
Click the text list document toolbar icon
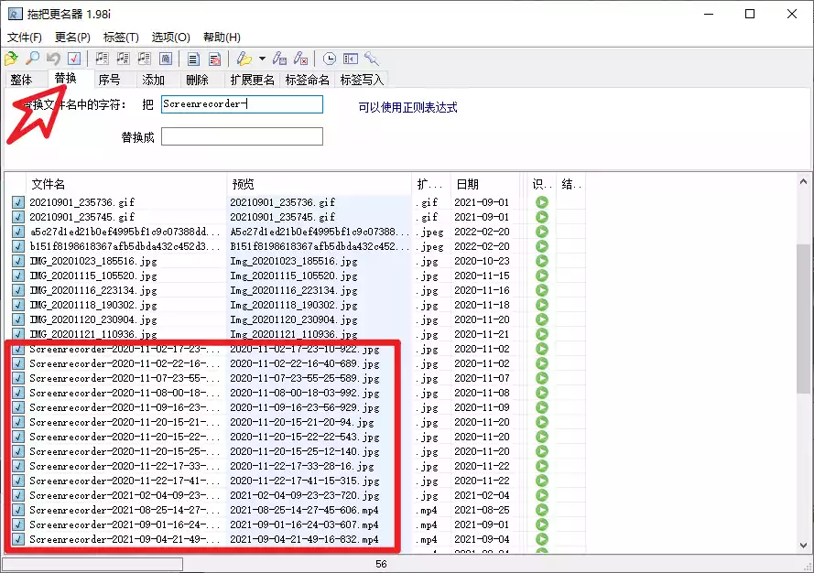pos(193,59)
